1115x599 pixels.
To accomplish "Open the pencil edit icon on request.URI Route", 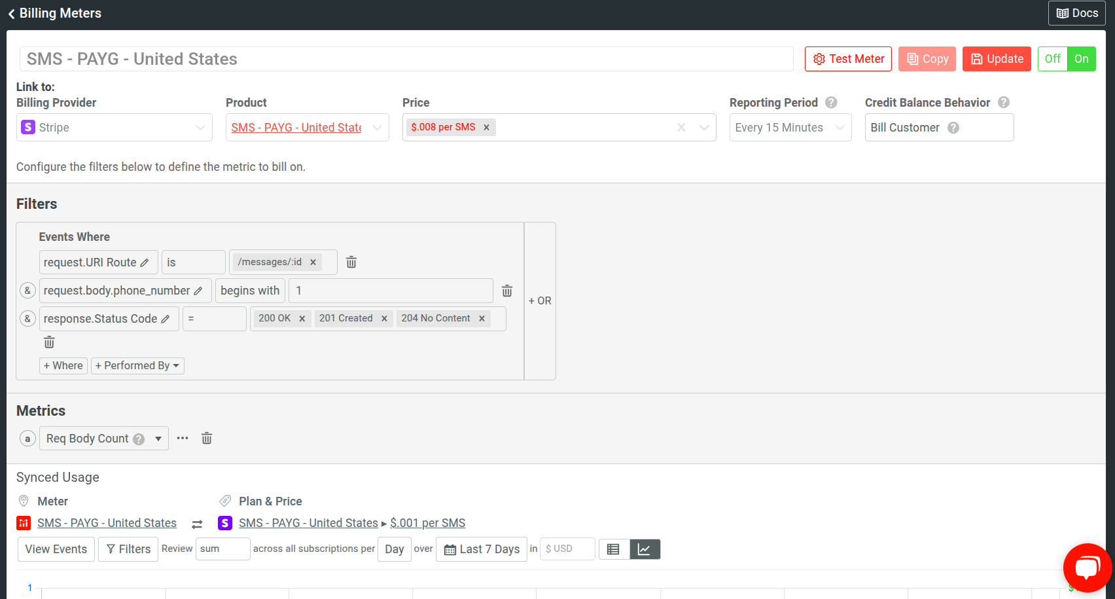I will click(145, 262).
